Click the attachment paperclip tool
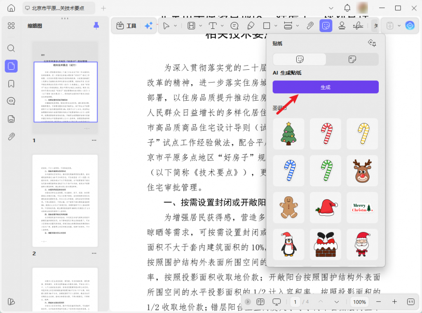The height and width of the screenshot is (313, 422). pos(309,26)
